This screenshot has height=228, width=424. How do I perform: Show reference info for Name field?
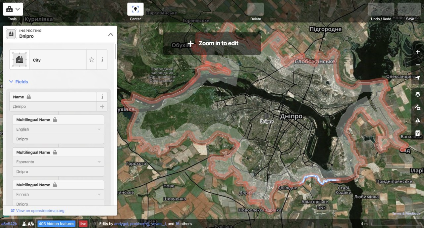[x=102, y=97]
